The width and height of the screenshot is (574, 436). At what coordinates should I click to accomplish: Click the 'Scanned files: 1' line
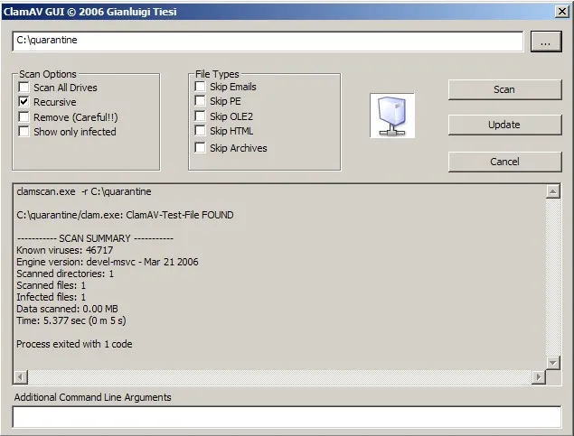(x=51, y=285)
